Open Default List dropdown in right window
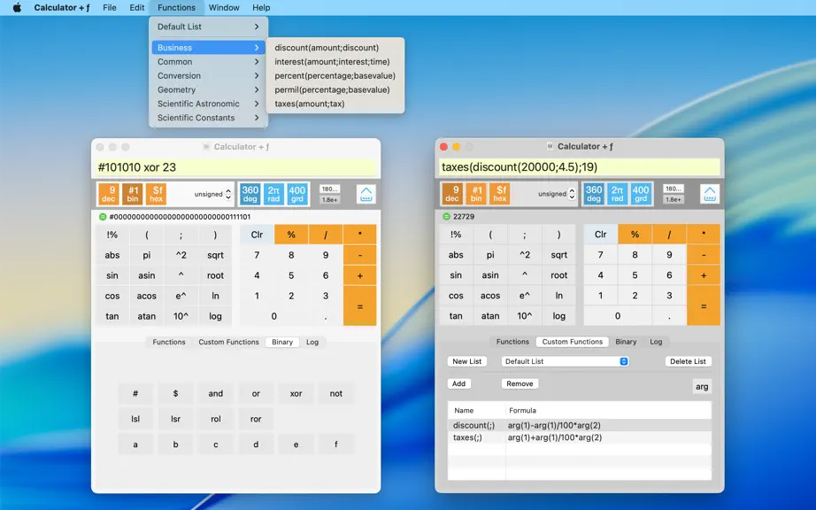 [566, 361]
